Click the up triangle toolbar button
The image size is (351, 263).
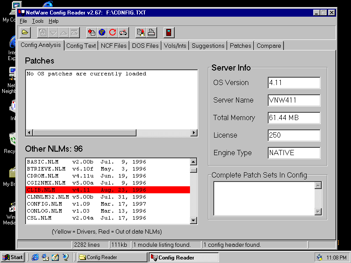pyautogui.click(x=64, y=32)
